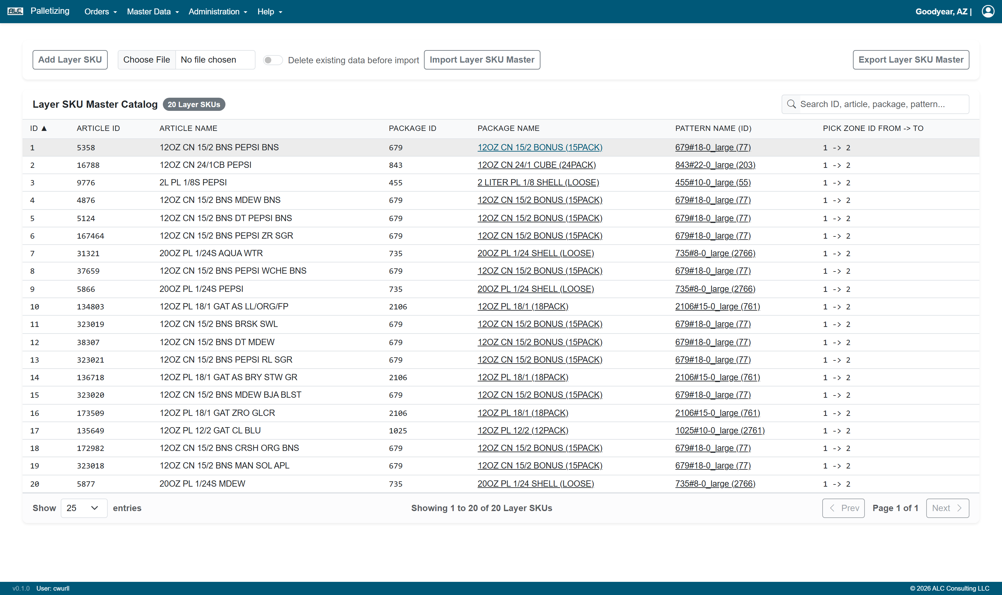This screenshot has height=595, width=1002.
Task: Open the Orders dropdown menu
Action: [x=101, y=12]
